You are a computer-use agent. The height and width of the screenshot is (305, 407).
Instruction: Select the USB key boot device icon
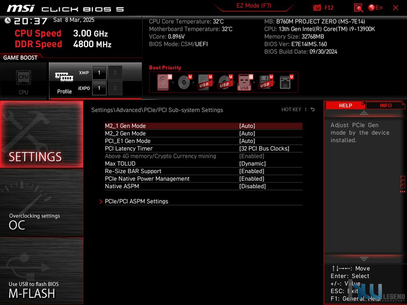[x=245, y=82]
